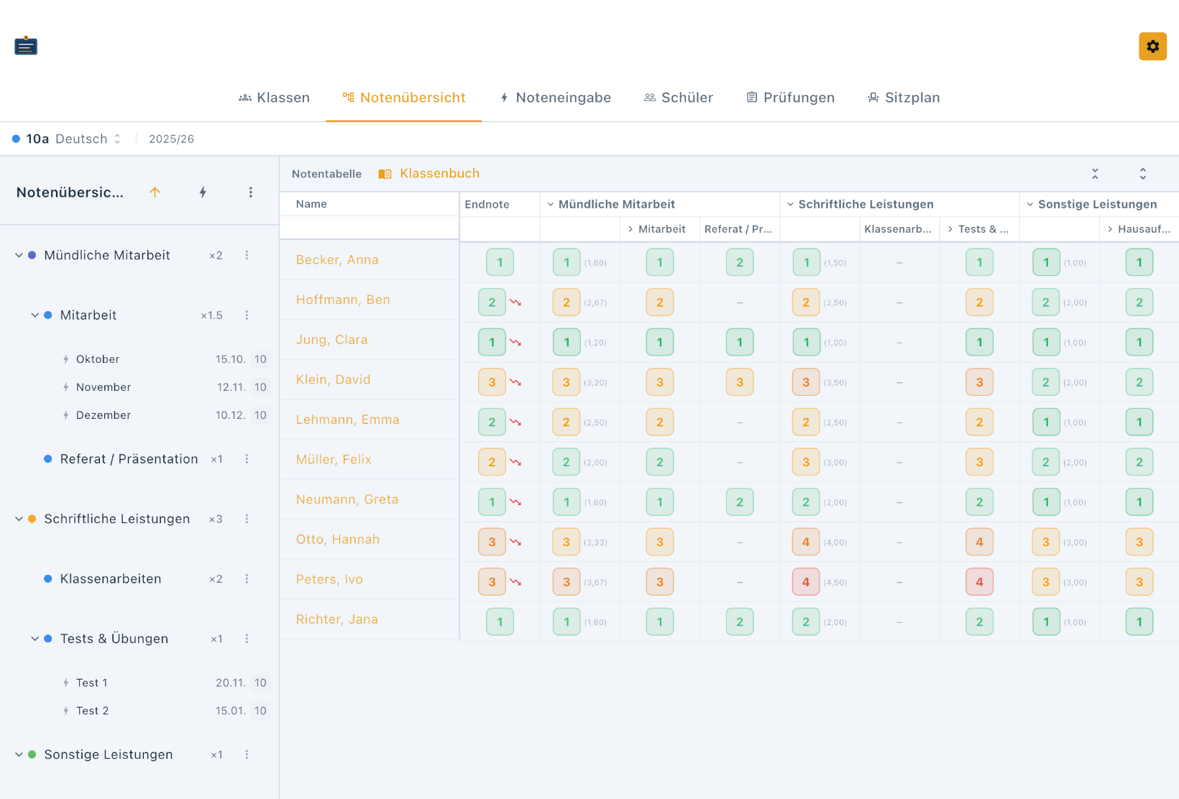Image resolution: width=1179 pixels, height=799 pixels.
Task: Open the Klassenbuch view
Action: tap(429, 173)
